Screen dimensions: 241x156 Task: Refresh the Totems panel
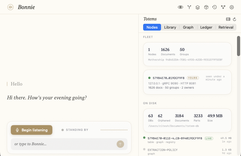pos(234,19)
